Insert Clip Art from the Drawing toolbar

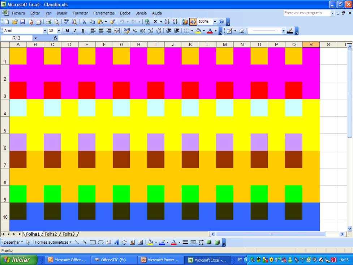click(x=132, y=242)
